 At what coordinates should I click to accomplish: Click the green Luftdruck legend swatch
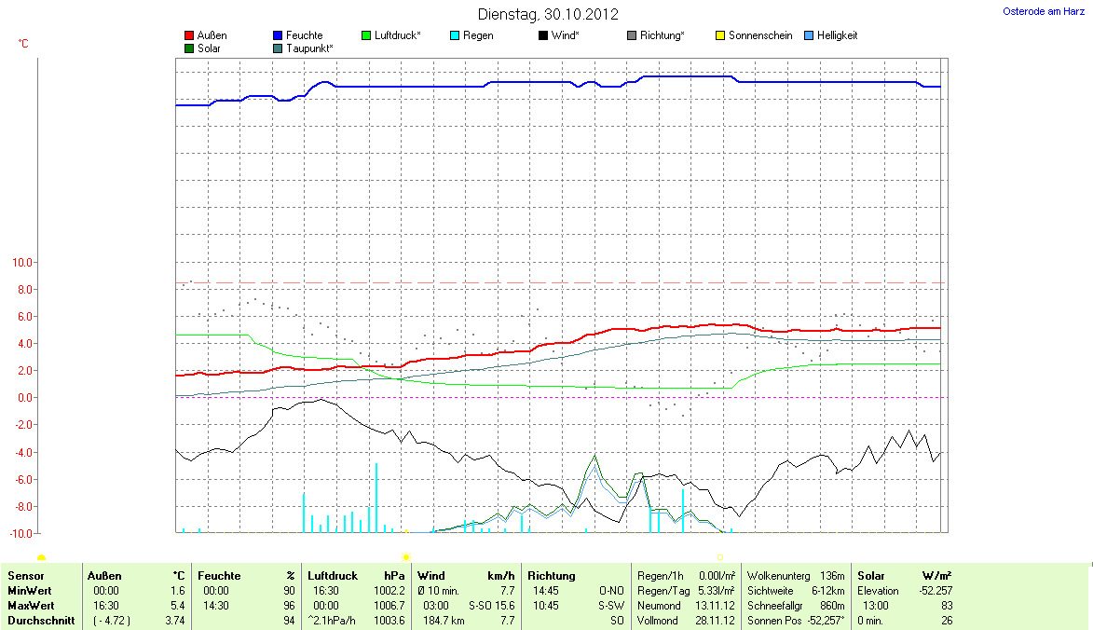[x=366, y=36]
